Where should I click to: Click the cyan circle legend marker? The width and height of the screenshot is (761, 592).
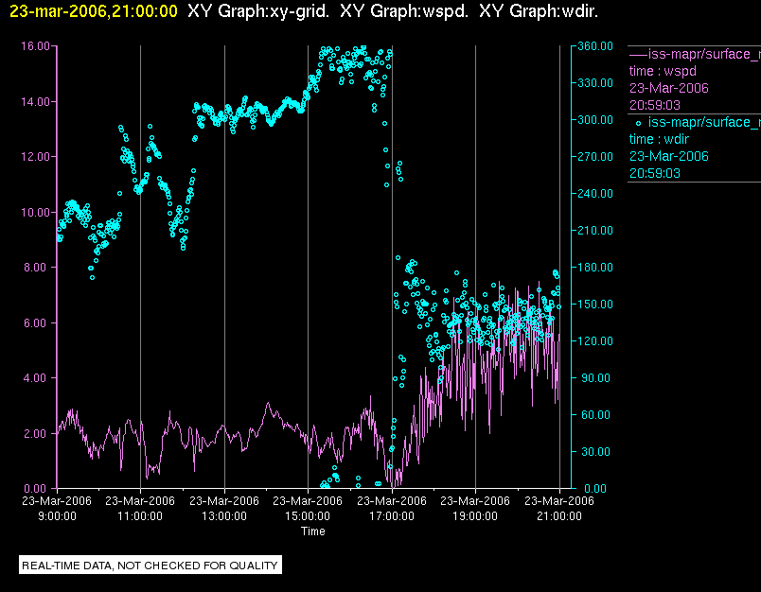click(638, 123)
